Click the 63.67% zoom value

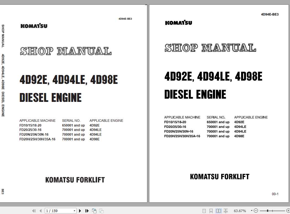(x=240, y=211)
